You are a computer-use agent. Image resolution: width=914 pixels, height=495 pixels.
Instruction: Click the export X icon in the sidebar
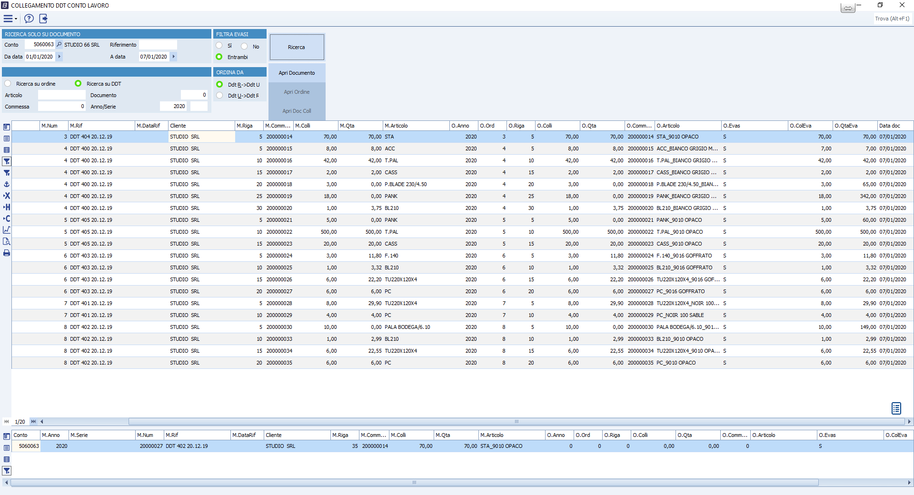pos(7,196)
